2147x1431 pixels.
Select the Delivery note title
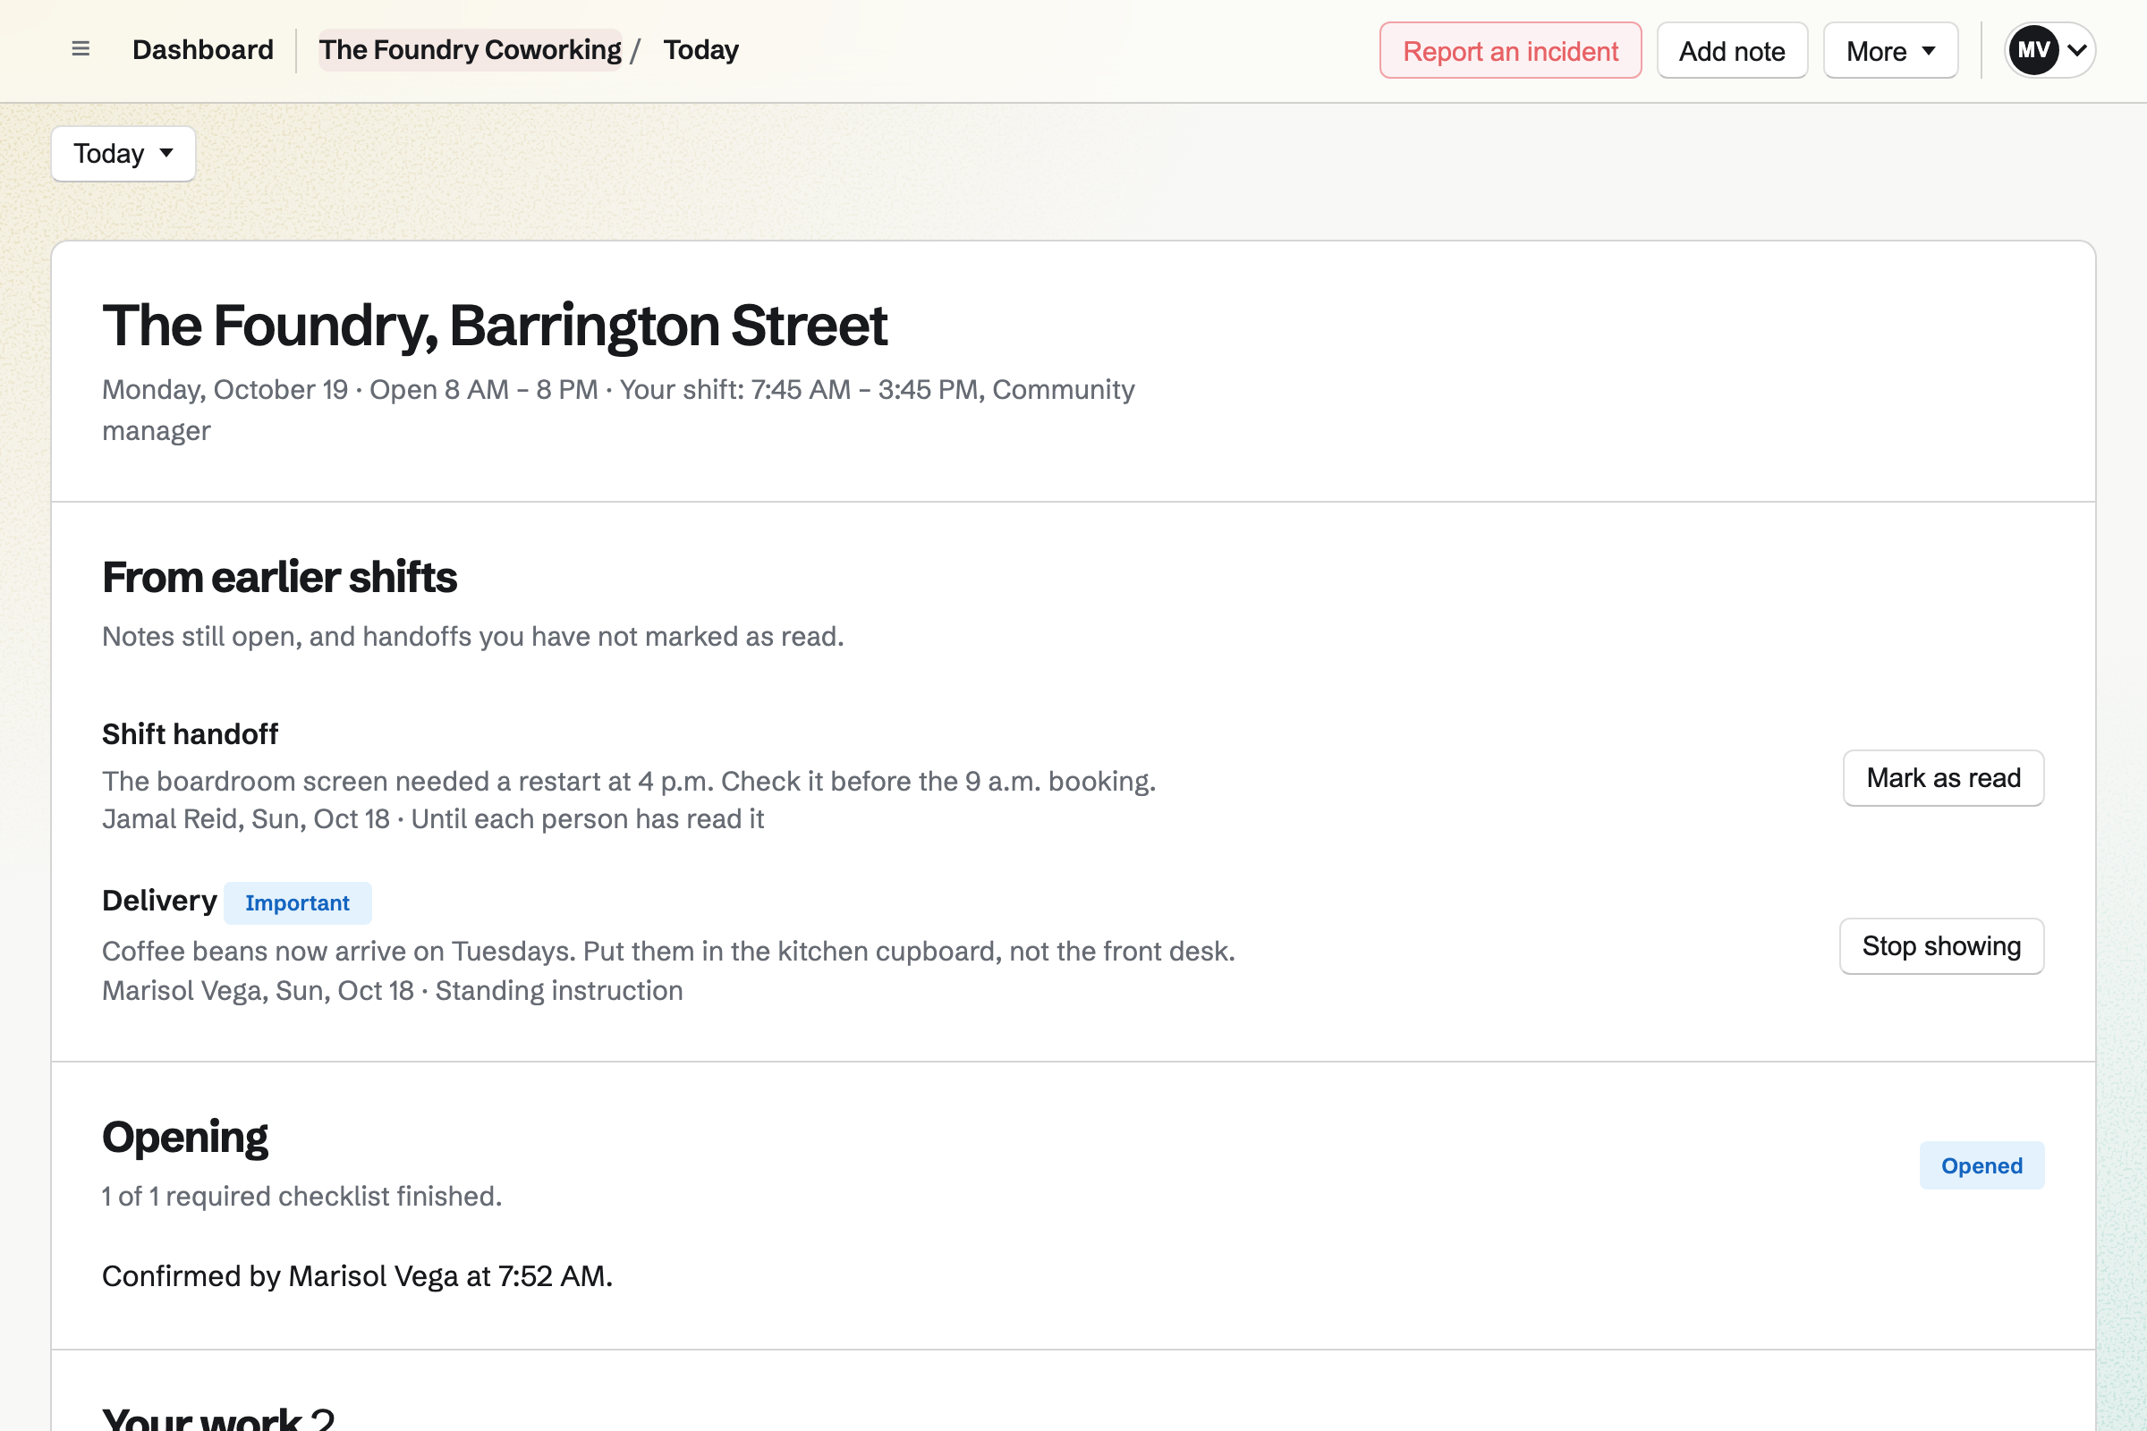160,901
